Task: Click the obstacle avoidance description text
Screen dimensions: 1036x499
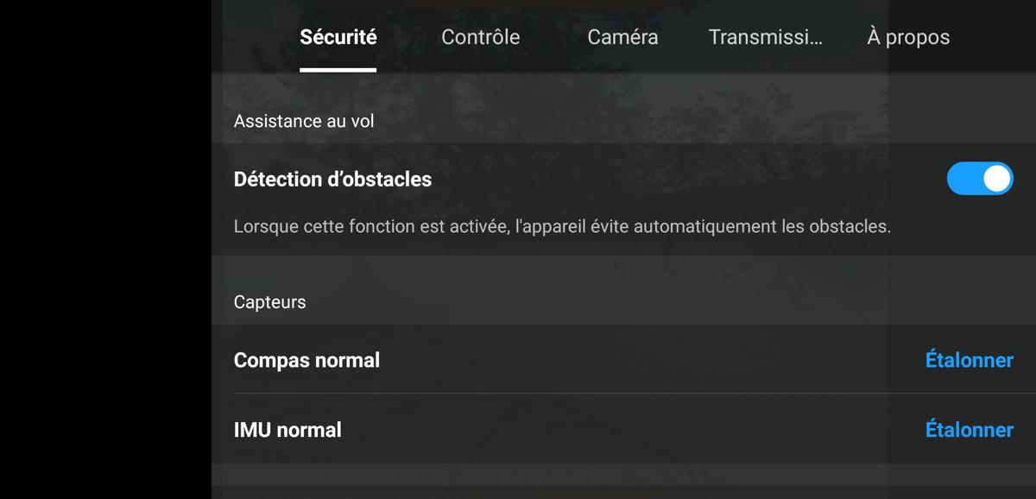Action: pos(562,227)
